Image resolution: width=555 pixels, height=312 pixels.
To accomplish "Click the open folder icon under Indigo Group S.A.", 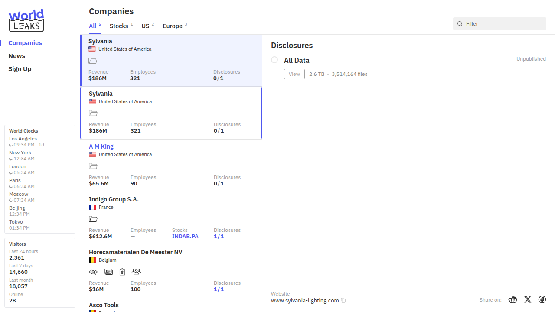I will pyautogui.click(x=93, y=219).
